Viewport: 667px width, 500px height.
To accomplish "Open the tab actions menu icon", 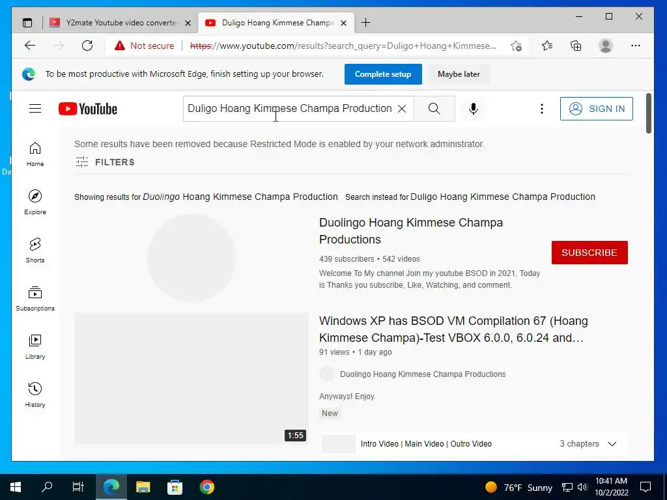I will [27, 23].
